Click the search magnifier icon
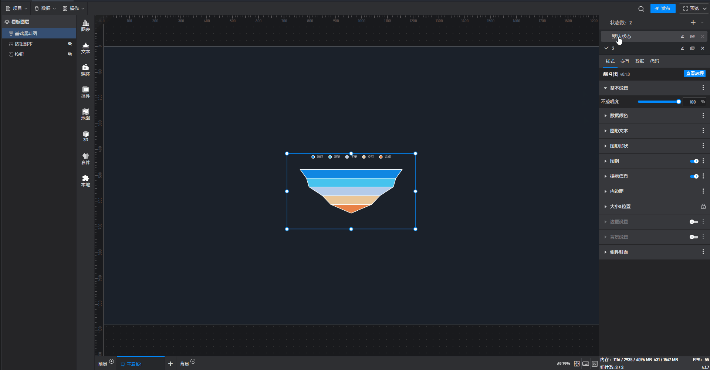Screen dimensions: 710x370 click(x=641, y=9)
